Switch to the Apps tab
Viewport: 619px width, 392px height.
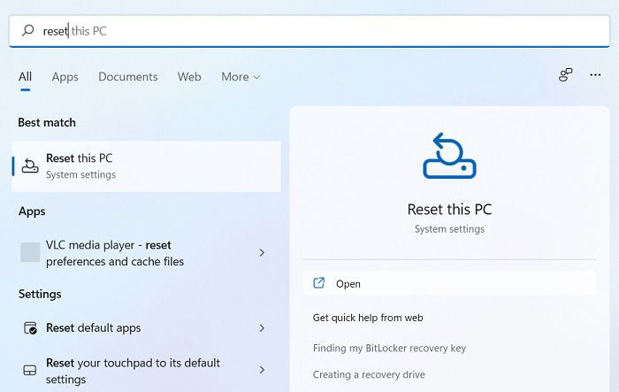pos(65,77)
